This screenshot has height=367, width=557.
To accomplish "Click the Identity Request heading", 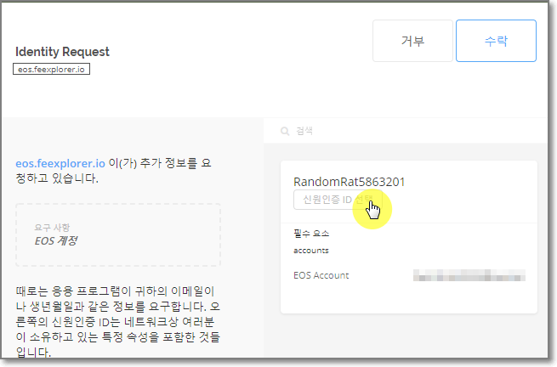I will 62,52.
